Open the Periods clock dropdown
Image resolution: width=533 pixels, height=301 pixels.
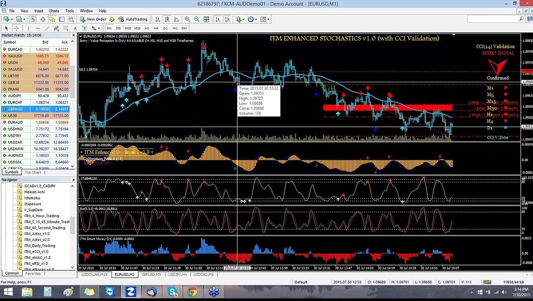click(x=252, y=19)
